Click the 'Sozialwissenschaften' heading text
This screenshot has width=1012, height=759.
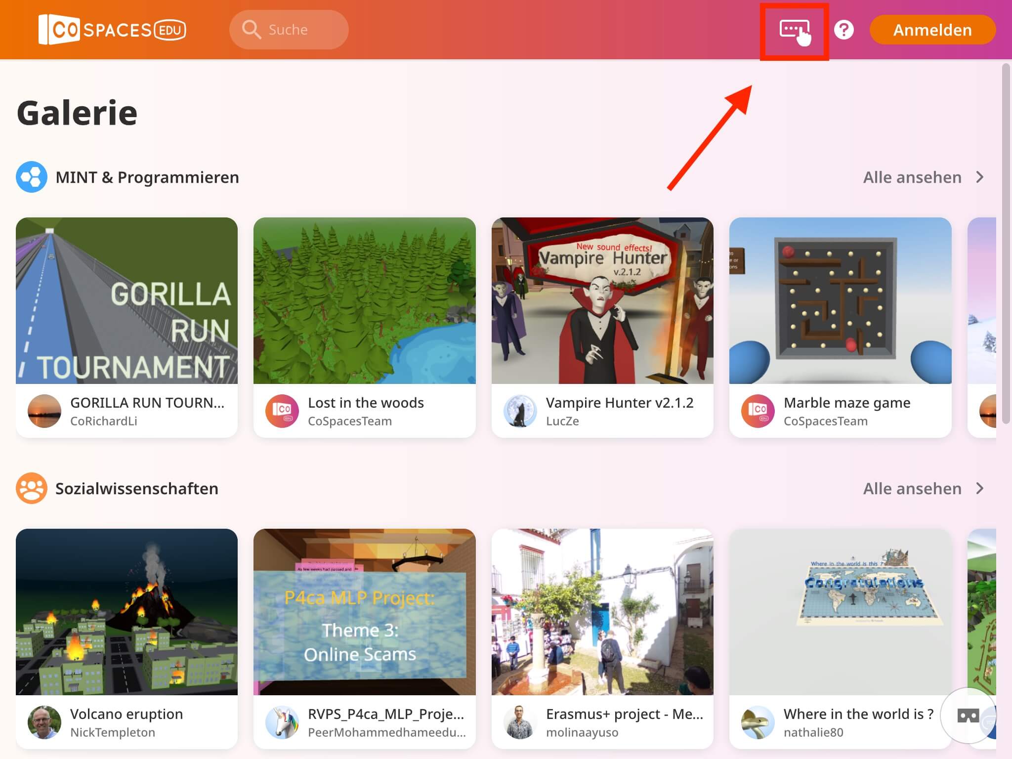[x=137, y=488]
